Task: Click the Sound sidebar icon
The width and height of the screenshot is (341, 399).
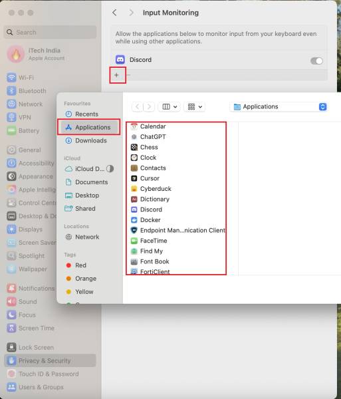Action: click(11, 301)
